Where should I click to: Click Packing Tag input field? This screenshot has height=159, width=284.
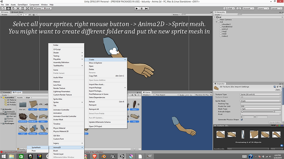click(x=261, y=104)
